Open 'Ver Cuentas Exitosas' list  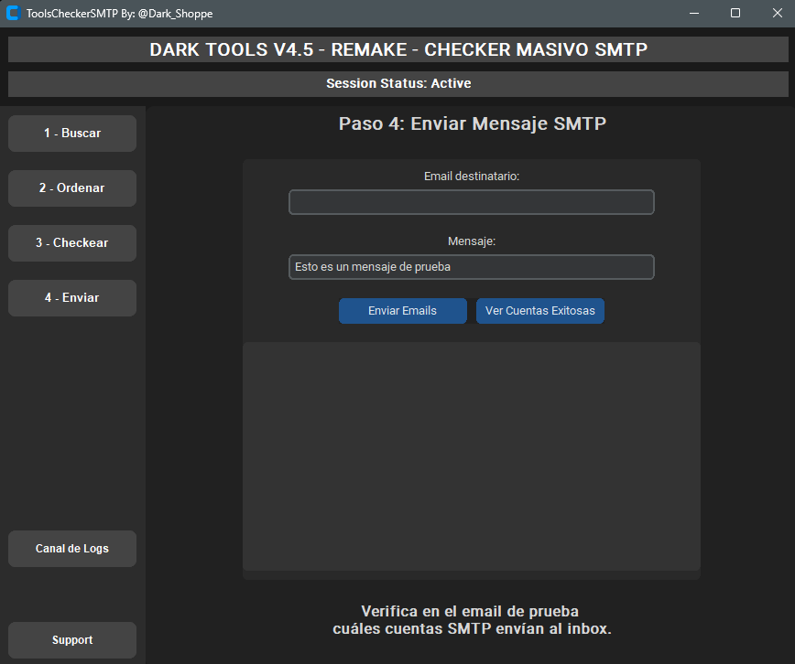coord(539,311)
